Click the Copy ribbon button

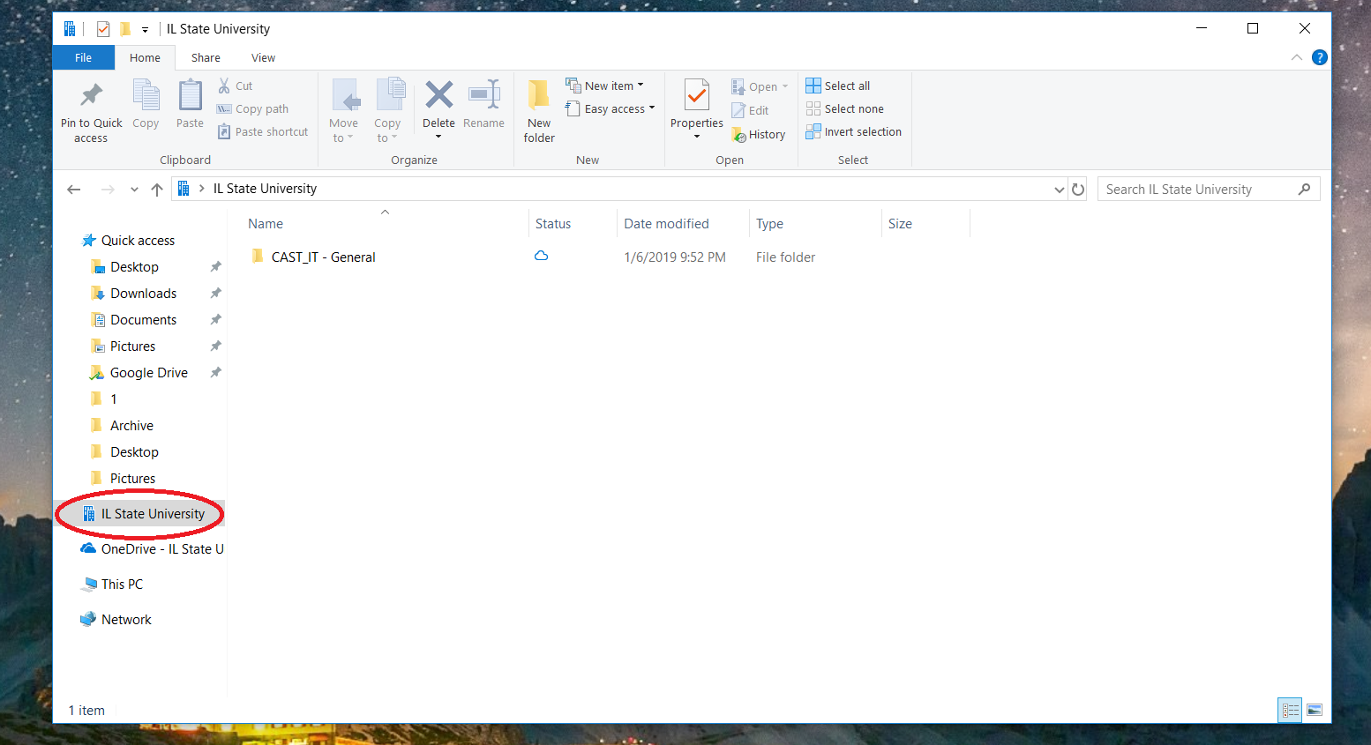(146, 104)
